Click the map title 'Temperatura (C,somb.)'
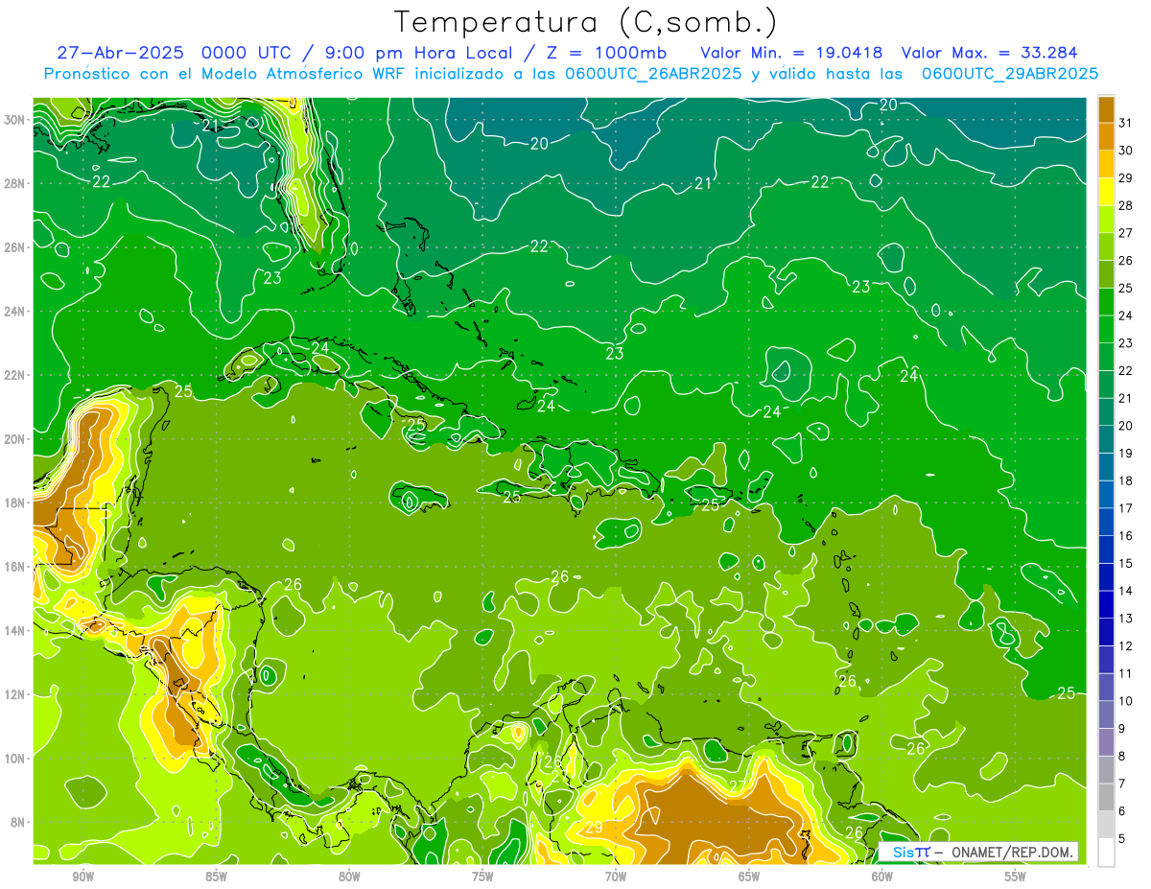The image size is (1151, 889). tap(585, 23)
